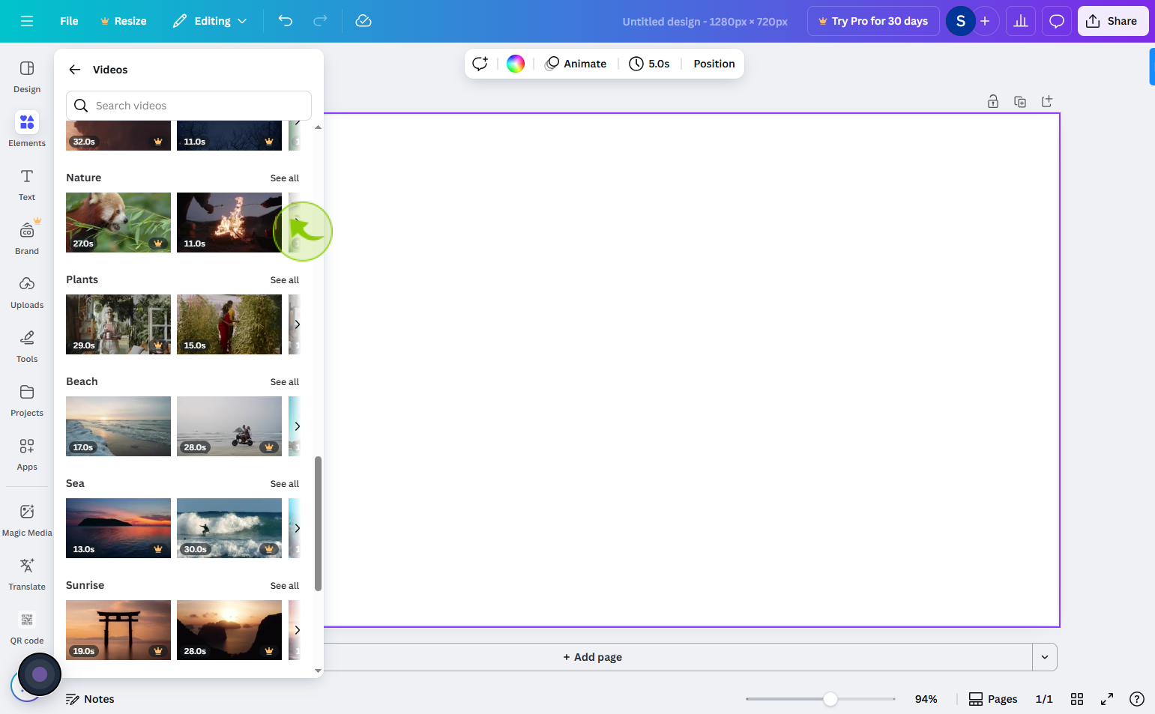Select the 15.0s Plants video
Viewport: 1155px width, 714px height.
[229, 324]
